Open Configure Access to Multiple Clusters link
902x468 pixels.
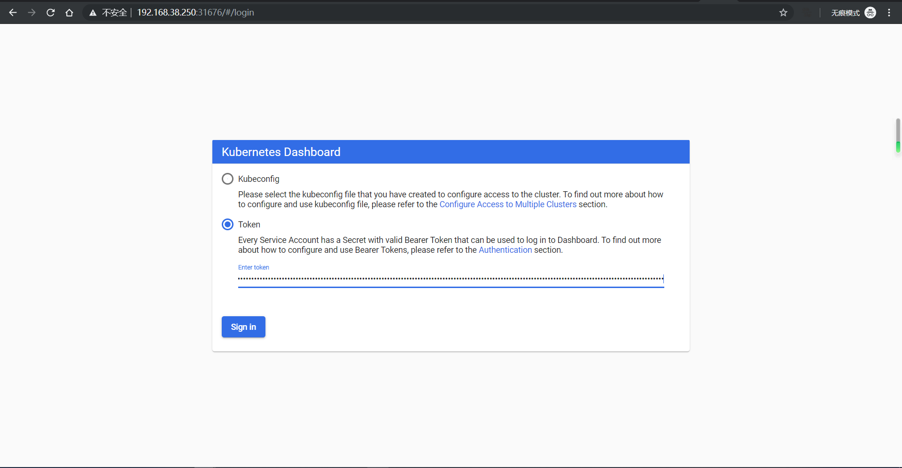point(508,204)
